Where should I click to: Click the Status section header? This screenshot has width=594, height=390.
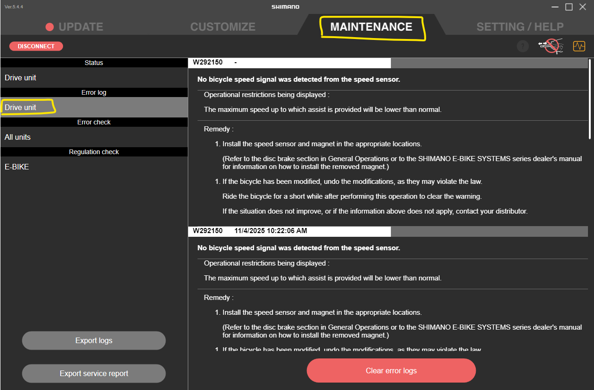[x=94, y=63]
